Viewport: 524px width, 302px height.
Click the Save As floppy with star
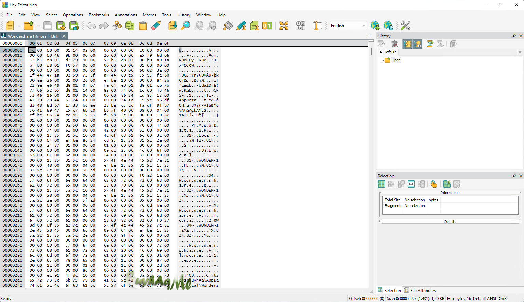point(61,26)
